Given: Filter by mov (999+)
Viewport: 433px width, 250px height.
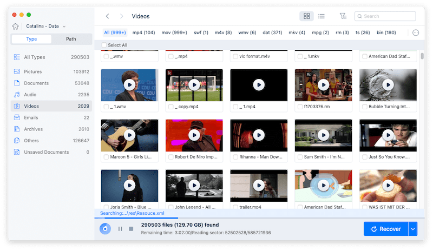Looking at the screenshot, I should [x=174, y=32].
